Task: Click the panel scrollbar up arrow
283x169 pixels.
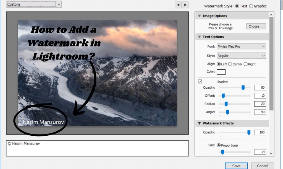Action: tap(271, 15)
